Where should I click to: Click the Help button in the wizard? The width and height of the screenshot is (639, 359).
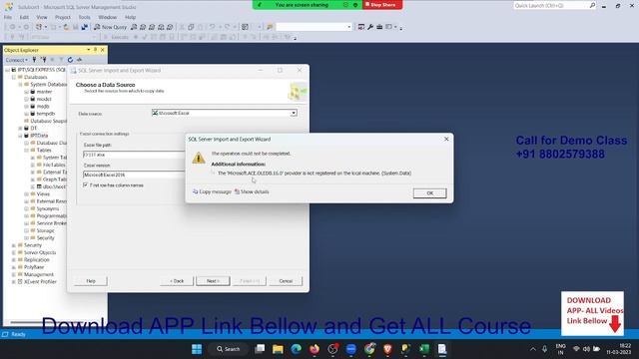[91, 281]
